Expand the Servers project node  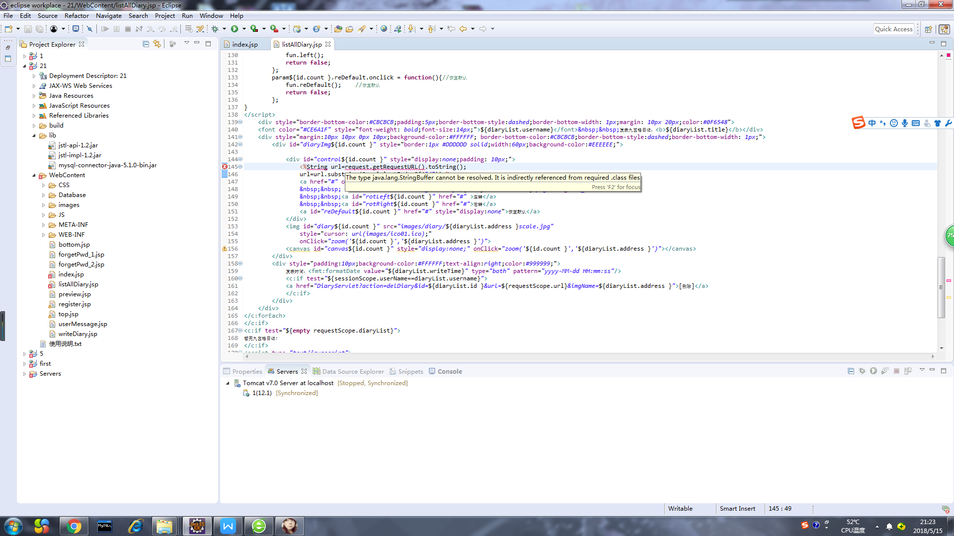click(24, 374)
